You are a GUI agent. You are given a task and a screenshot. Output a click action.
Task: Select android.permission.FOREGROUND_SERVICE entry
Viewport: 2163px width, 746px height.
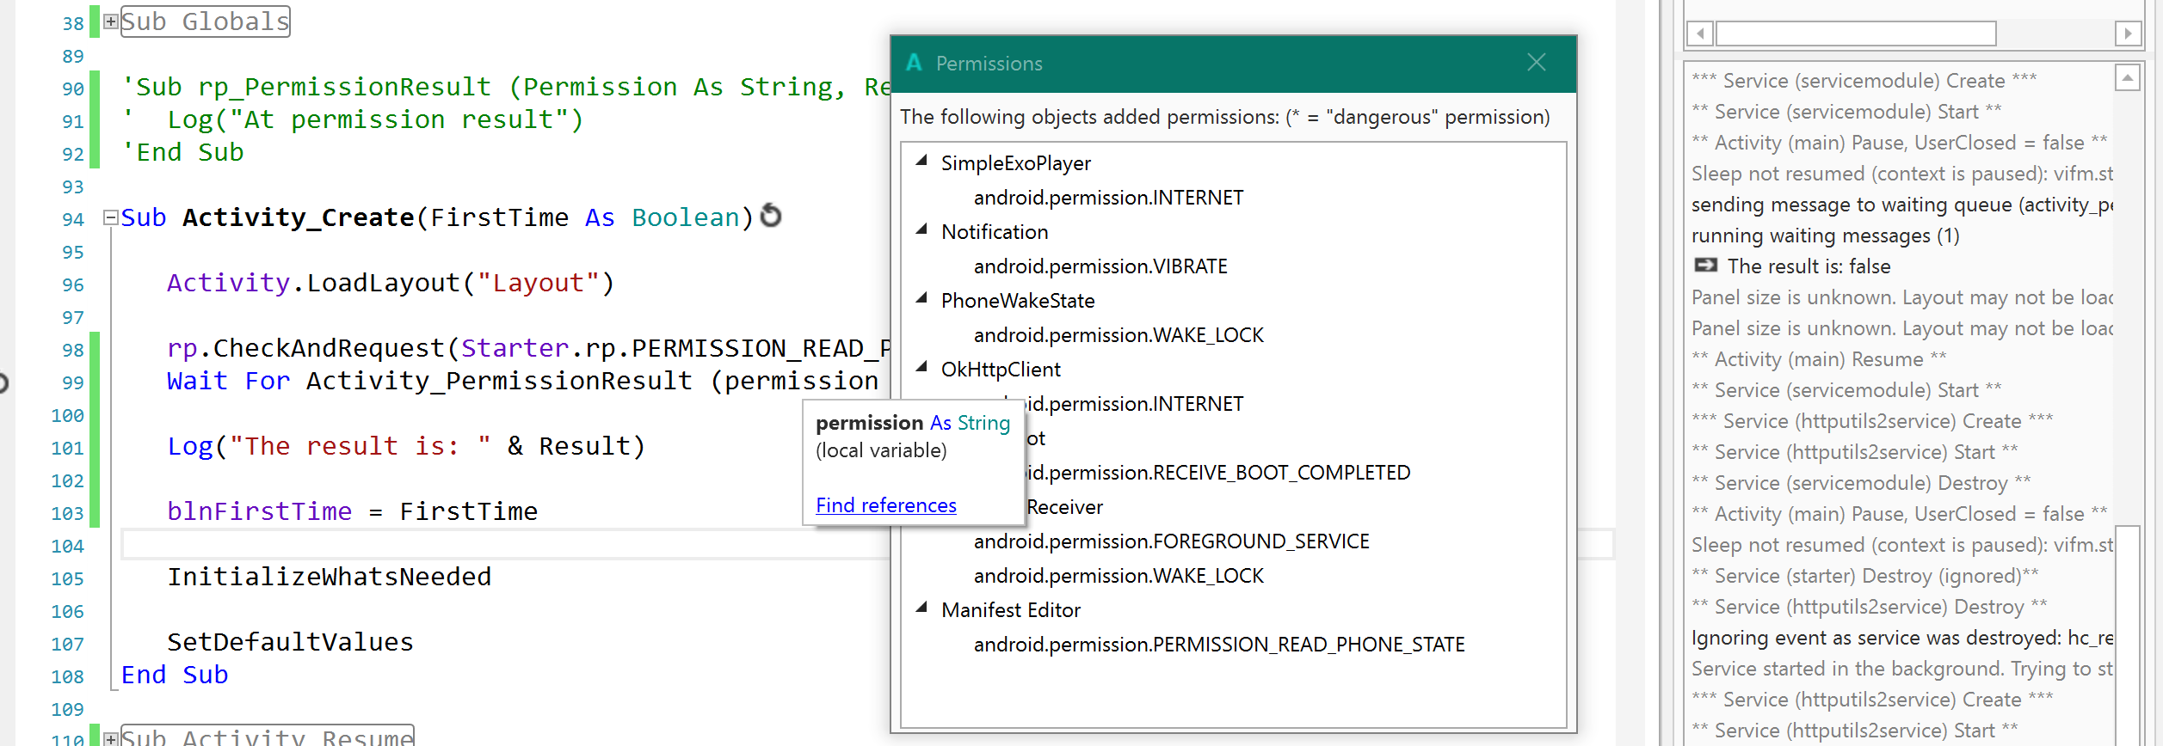click(x=1171, y=541)
